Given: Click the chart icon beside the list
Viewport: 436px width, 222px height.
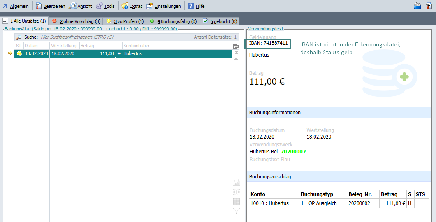Looking at the screenshot, I should coord(236,183).
